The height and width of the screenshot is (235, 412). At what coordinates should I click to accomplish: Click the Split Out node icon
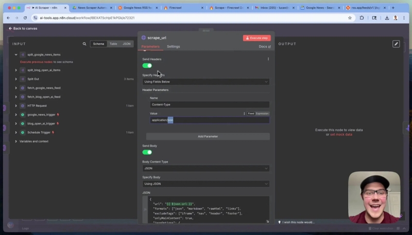tap(23, 79)
